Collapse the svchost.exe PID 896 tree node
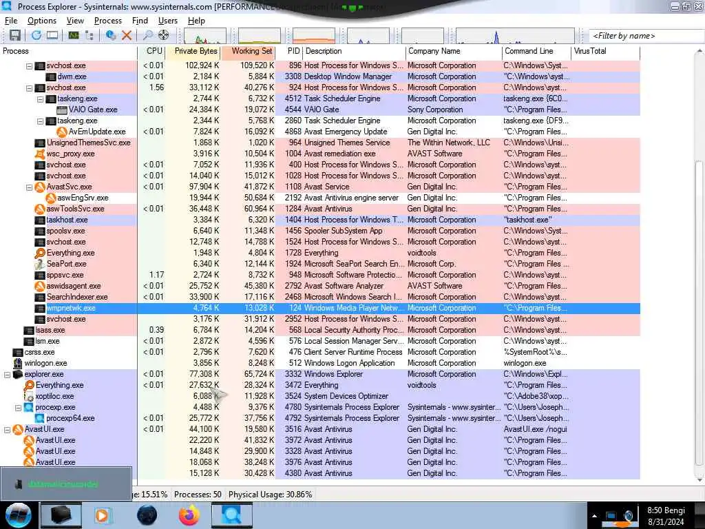Viewport: 705px width, 529px height. click(29, 65)
